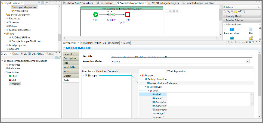Expand the Process.bwp node in Project Explorer
Viewport: 263px width, 123px height.
click(10, 11)
